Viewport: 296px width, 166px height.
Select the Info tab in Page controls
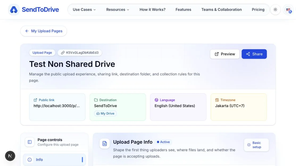(x=54, y=160)
